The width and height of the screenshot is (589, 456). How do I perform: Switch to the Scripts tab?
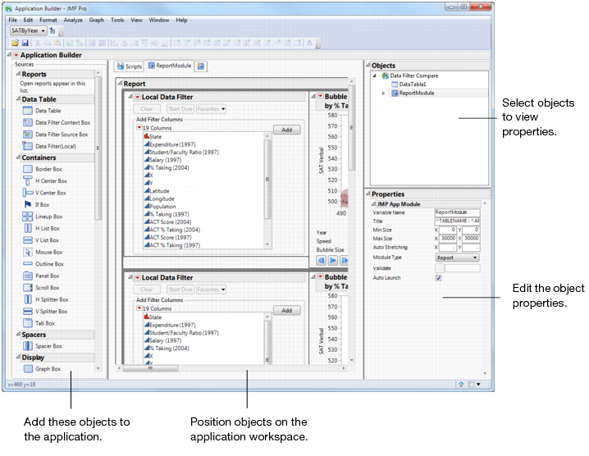point(128,66)
